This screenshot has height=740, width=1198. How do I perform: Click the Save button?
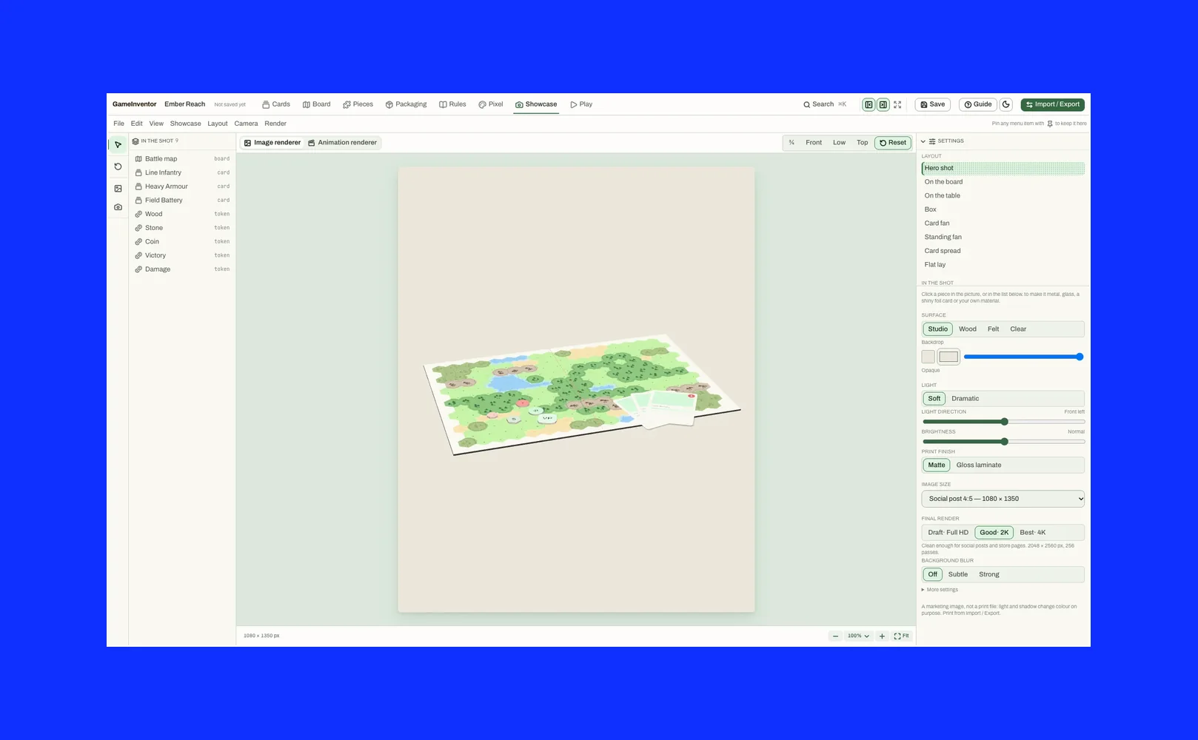(x=933, y=104)
